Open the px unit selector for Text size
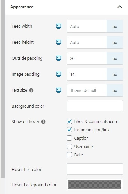This screenshot has height=194, width=128. pyautogui.click(x=115, y=90)
